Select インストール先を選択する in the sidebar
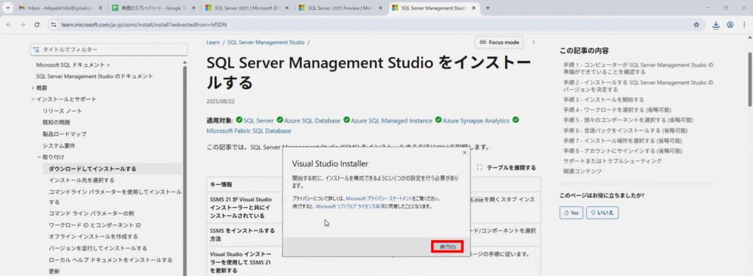Viewport: 753px width, 276px height. tap(82, 180)
